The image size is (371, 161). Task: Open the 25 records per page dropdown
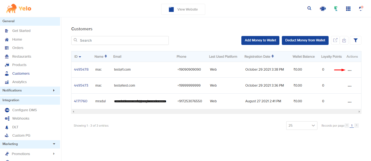pyautogui.click(x=302, y=126)
